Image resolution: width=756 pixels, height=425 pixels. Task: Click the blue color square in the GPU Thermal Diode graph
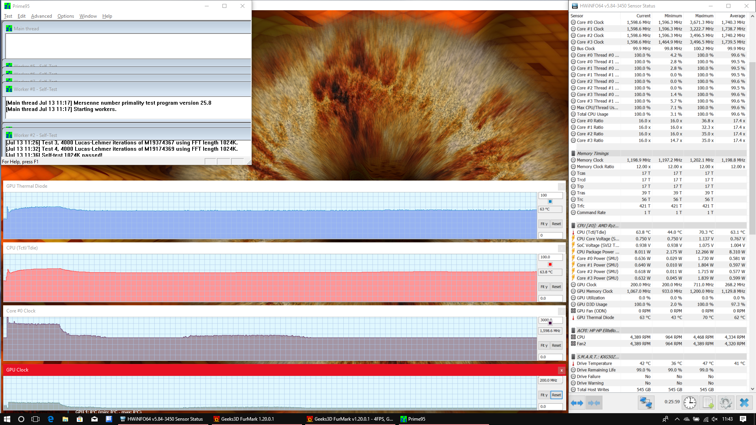click(x=550, y=201)
